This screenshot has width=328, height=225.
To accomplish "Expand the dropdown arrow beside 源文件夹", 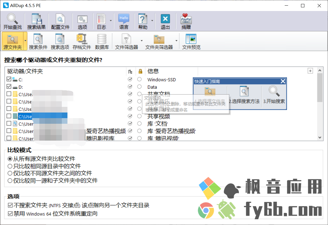I will (x=25, y=41).
